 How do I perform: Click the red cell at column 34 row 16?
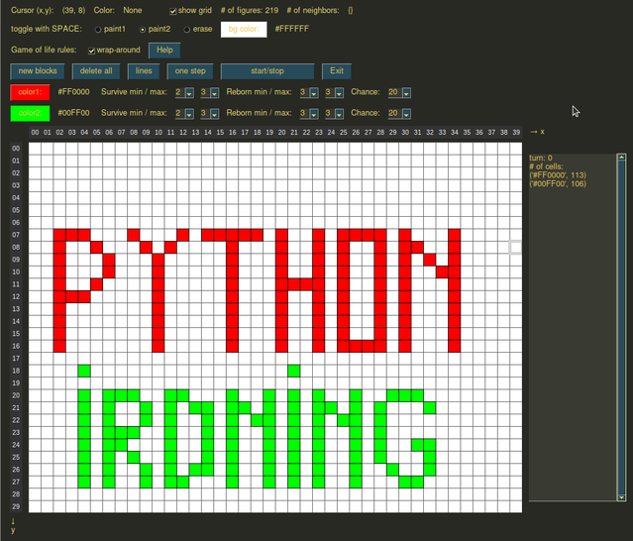click(454, 346)
